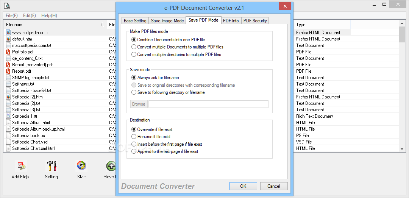The image size is (409, 198).
Task: Click the Firefox icon beside www.softpedia.com
Action: click(8, 33)
